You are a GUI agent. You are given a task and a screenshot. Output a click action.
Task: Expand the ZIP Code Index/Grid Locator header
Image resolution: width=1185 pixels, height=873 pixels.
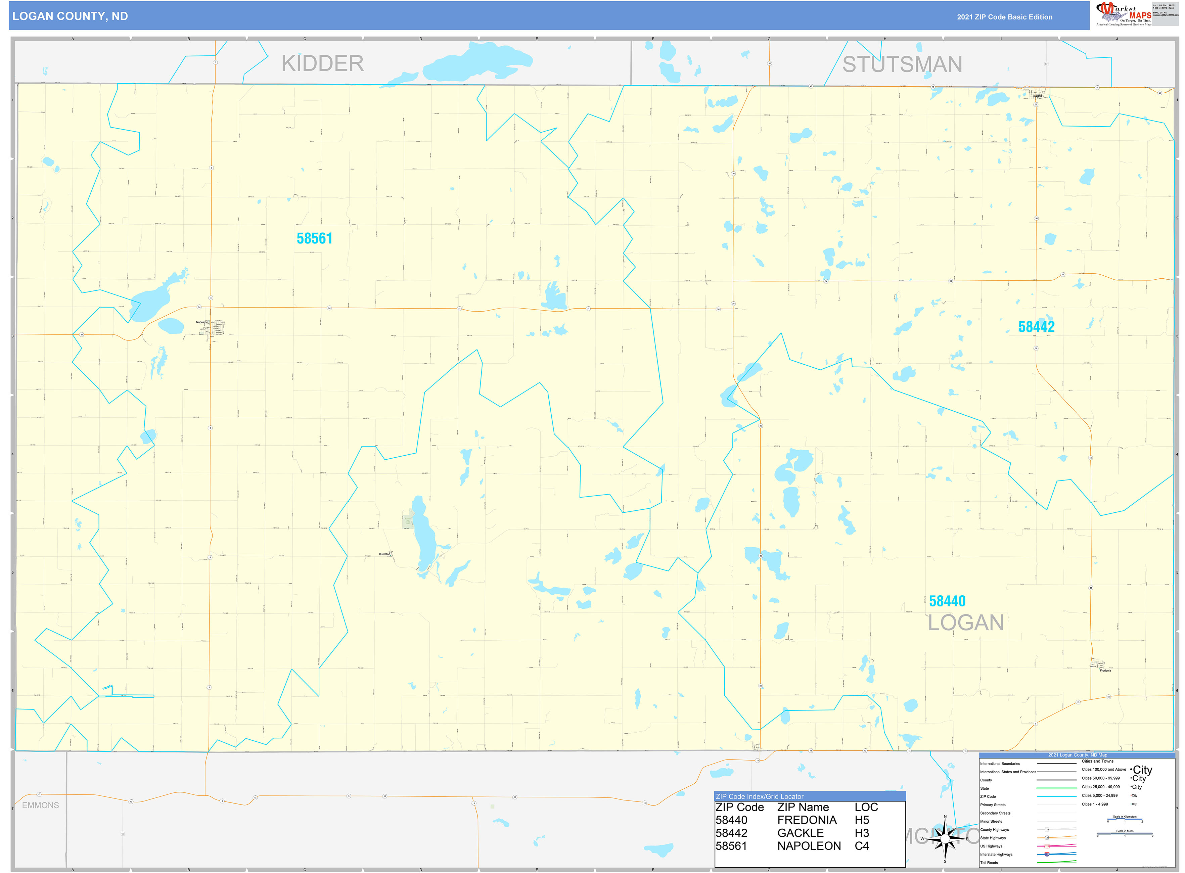[x=760, y=797]
